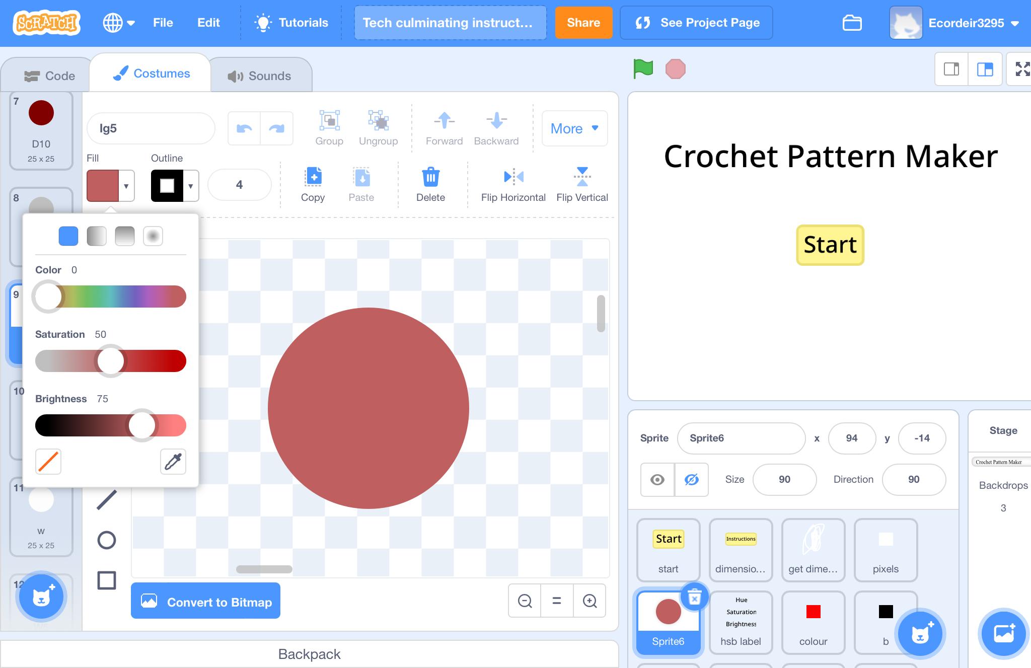Click the green flag to run
Screen dimensions: 1031x668
(643, 69)
